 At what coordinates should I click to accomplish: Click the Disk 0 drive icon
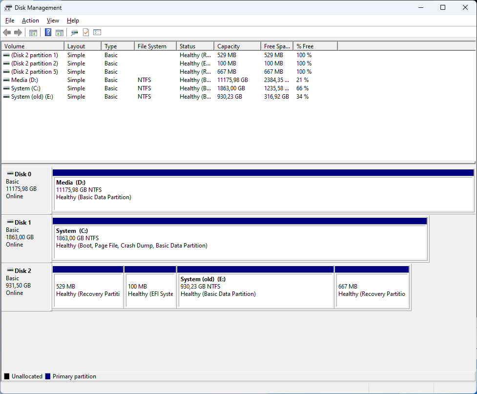pyautogui.click(x=10, y=174)
